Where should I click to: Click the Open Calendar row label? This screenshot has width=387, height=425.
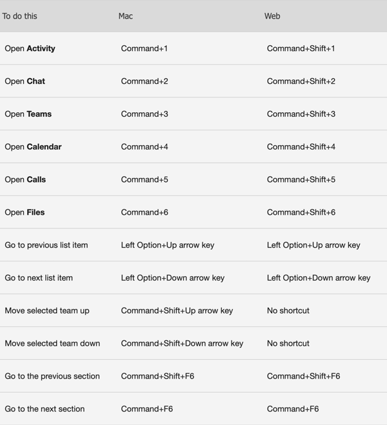coord(33,147)
